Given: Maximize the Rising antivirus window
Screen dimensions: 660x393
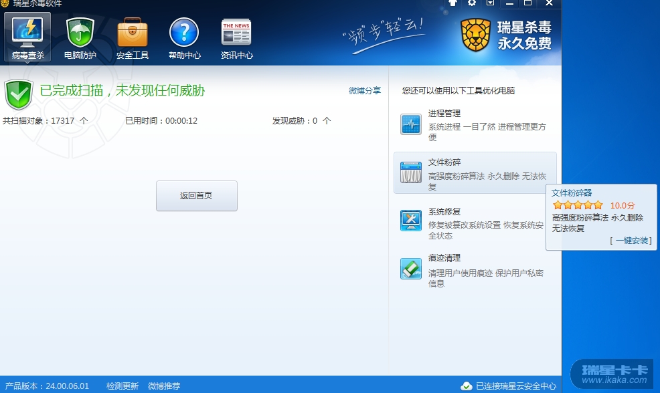Looking at the screenshot, I should [528, 3].
